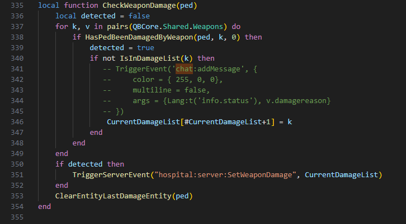Click v.damagereason in the commented args
Image resolution: width=406 pixels, height=224 pixels.
pyautogui.click(x=296, y=101)
